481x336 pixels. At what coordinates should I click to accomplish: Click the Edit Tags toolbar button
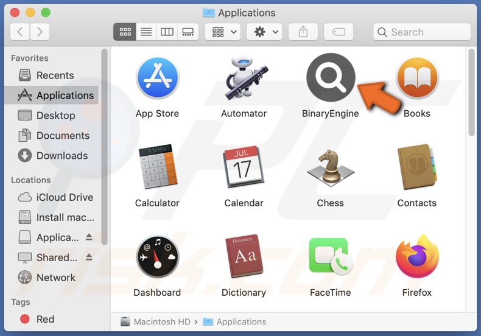click(x=339, y=32)
